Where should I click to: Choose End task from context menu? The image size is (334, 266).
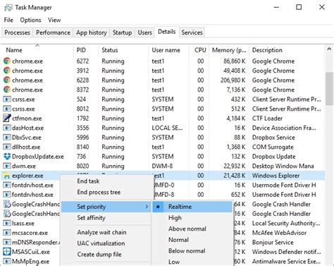click(x=106, y=181)
